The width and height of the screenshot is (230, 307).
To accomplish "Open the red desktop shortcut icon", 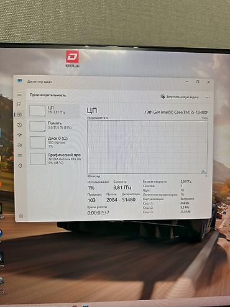I will [x=72, y=59].
